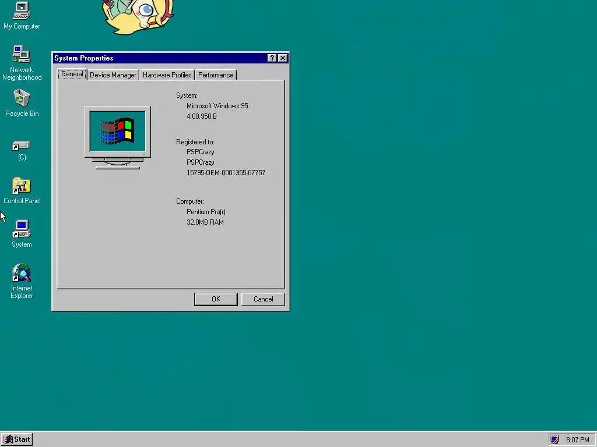Open the Performance tab
597x447 pixels.
tap(216, 75)
